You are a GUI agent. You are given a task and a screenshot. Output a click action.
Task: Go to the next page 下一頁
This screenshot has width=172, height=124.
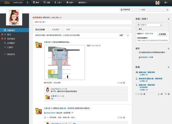tap(167, 94)
